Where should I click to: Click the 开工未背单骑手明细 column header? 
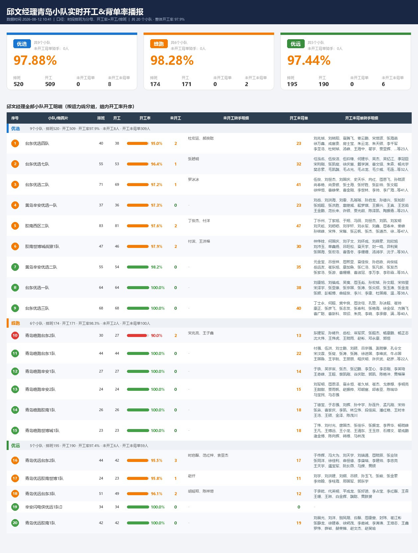pyautogui.click(x=362, y=118)
